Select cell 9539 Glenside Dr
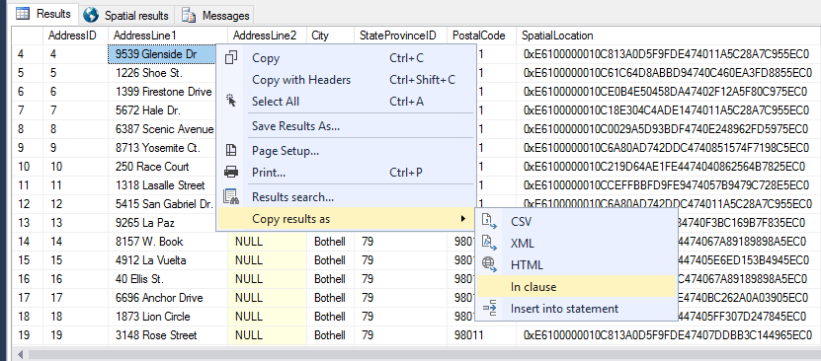Image resolution: width=821 pixels, height=361 pixels. pyautogui.click(x=162, y=54)
